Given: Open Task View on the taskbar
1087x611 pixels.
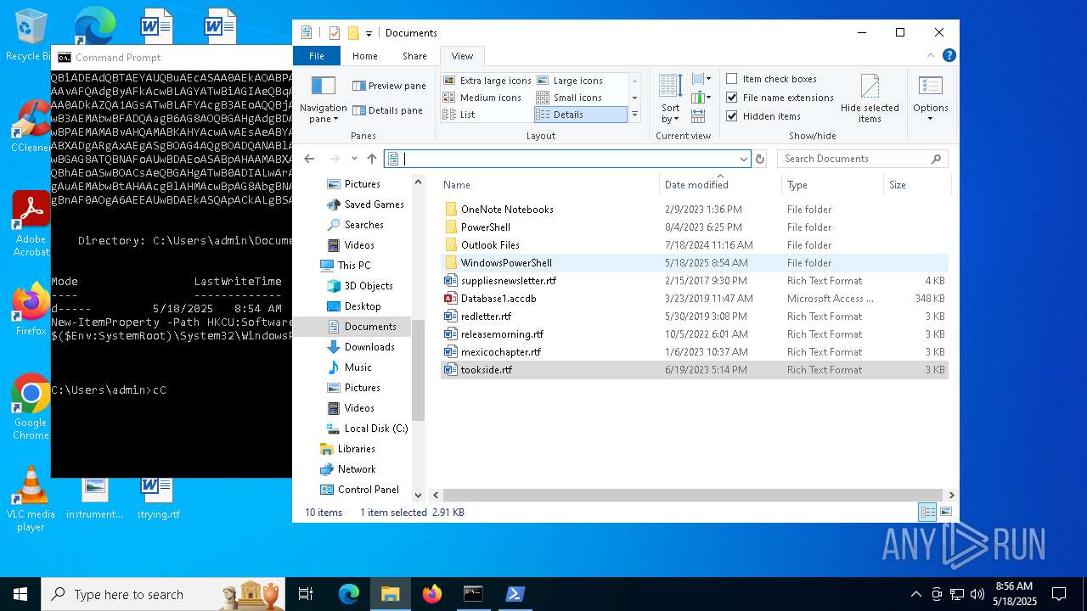Looking at the screenshot, I should (306, 594).
